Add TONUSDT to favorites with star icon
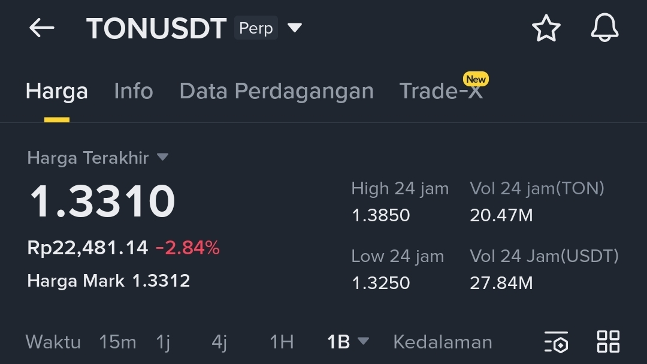The width and height of the screenshot is (647, 364). 546,28
